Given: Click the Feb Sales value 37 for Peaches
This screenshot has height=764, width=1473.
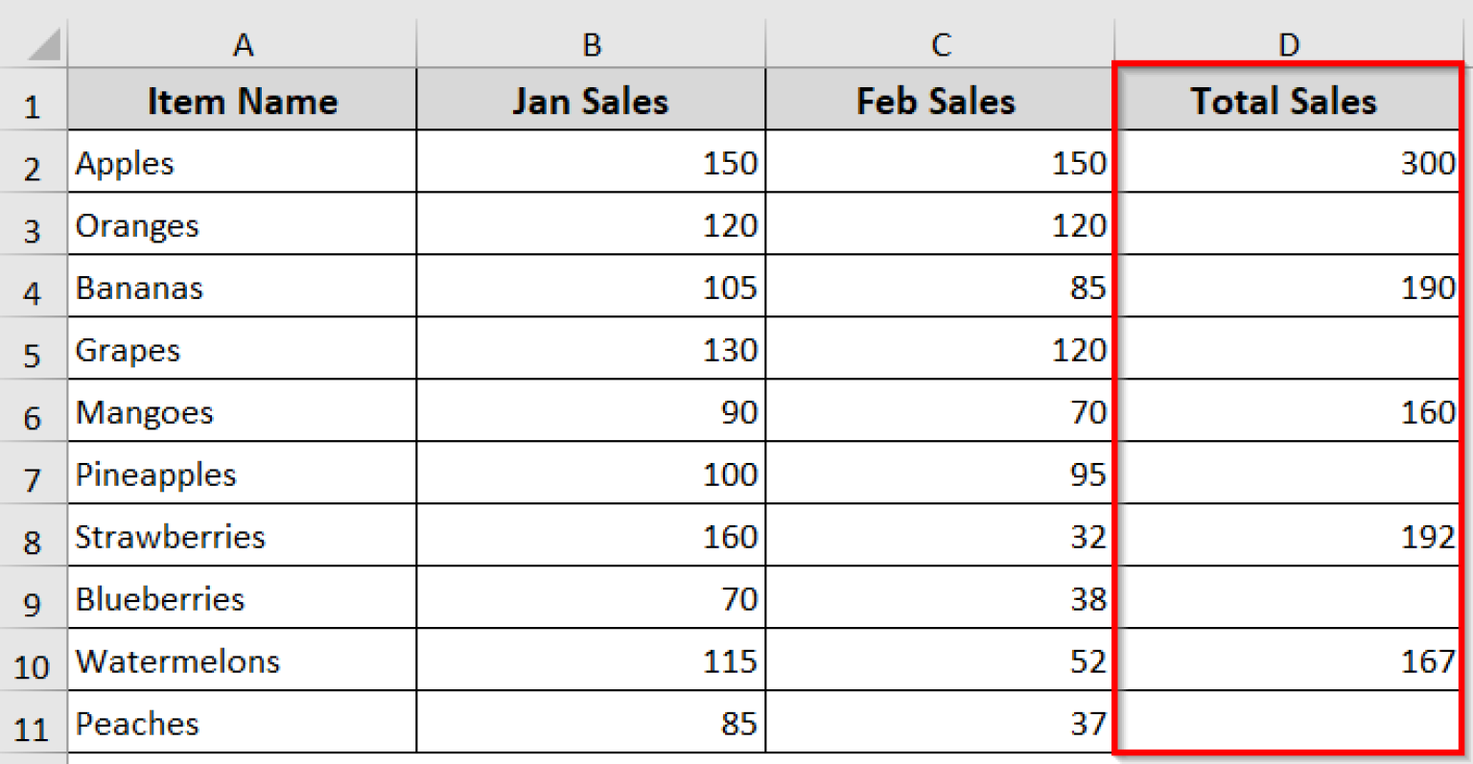Looking at the screenshot, I should [x=940, y=723].
